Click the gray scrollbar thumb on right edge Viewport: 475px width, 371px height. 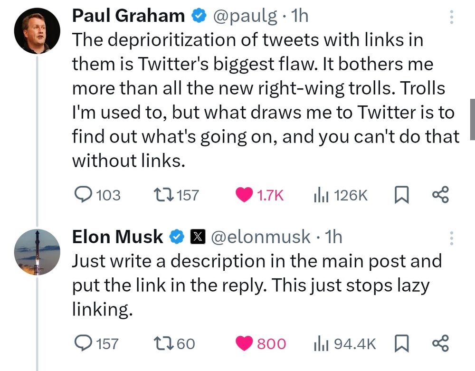pyautogui.click(x=472, y=119)
